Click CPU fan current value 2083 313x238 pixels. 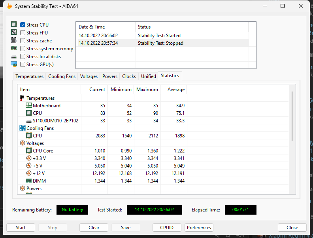(x=100, y=136)
